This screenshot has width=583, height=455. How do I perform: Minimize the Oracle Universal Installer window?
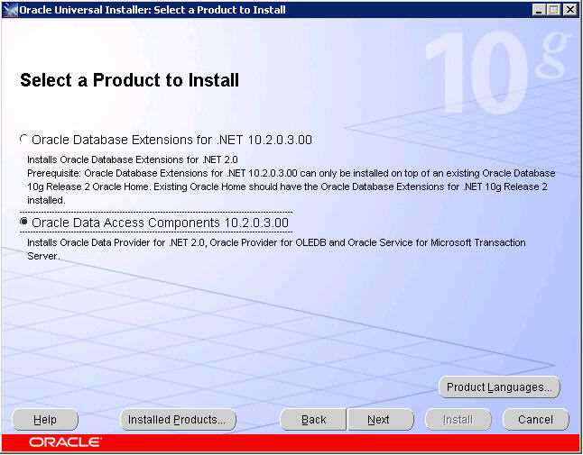(x=539, y=10)
